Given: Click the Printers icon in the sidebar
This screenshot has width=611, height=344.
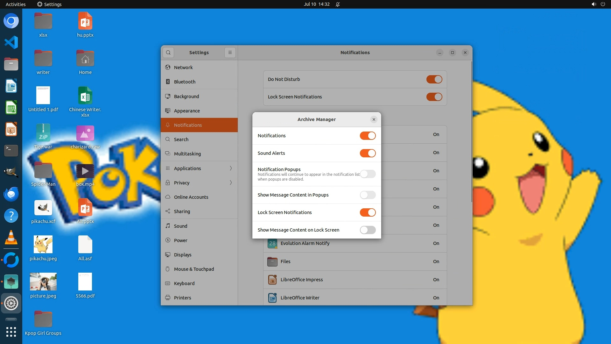Looking at the screenshot, I should tap(168, 298).
